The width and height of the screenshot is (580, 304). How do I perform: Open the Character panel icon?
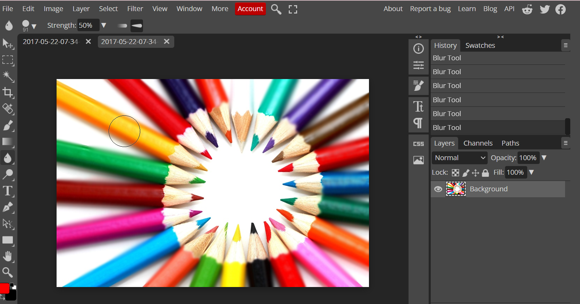[x=419, y=106]
